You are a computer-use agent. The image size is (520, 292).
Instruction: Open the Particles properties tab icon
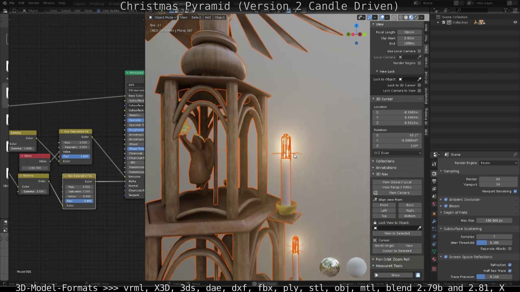(434, 229)
